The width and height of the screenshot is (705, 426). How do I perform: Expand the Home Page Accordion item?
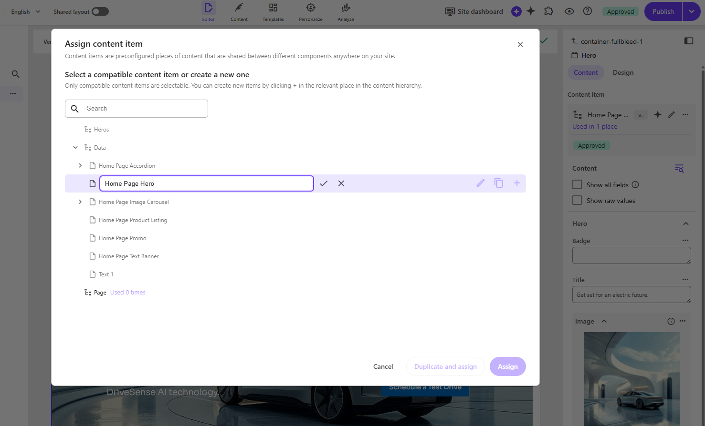point(80,165)
